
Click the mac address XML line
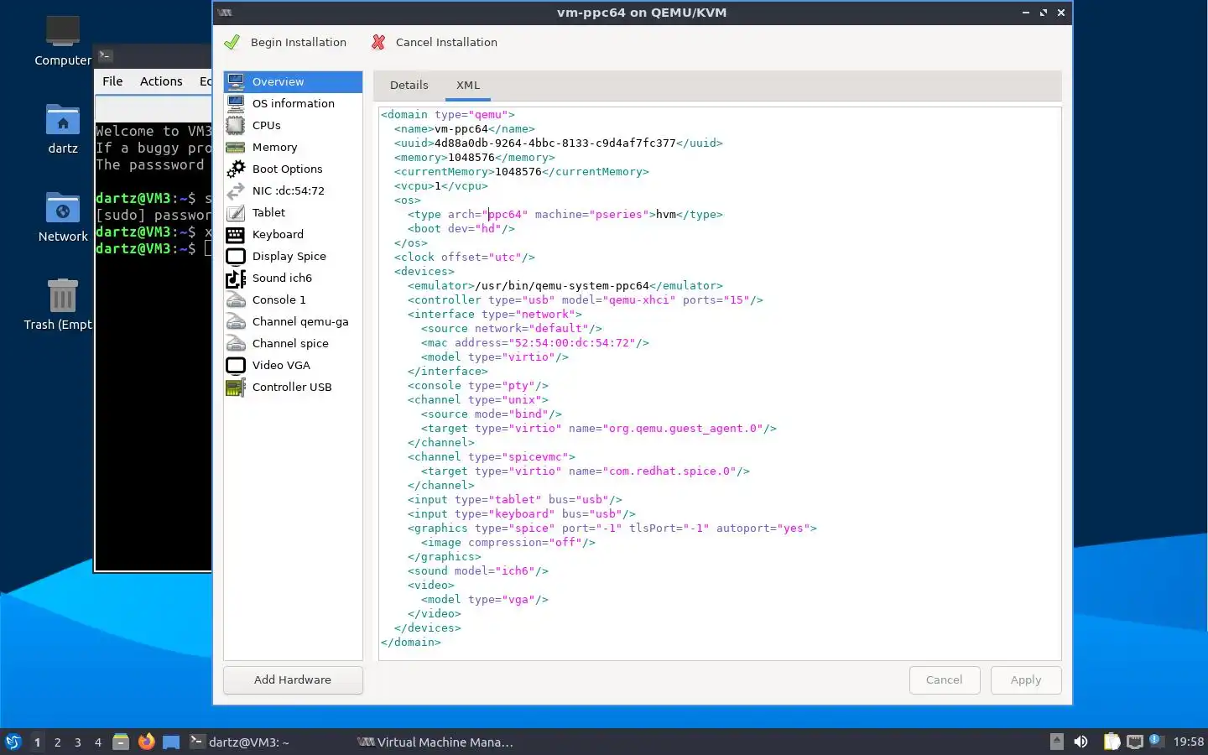tap(534, 343)
